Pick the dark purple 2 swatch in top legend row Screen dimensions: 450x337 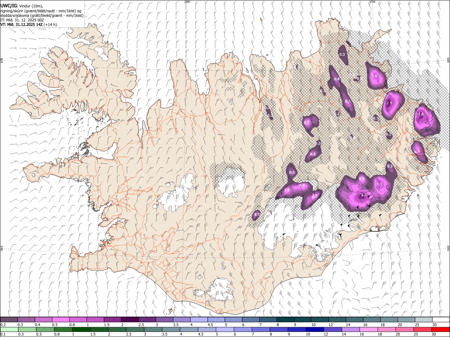coord(130,320)
